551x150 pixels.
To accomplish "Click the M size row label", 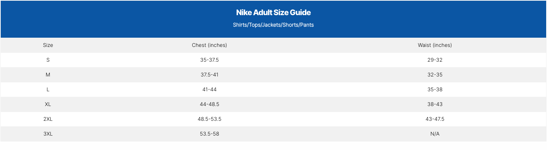I will [x=48, y=75].
